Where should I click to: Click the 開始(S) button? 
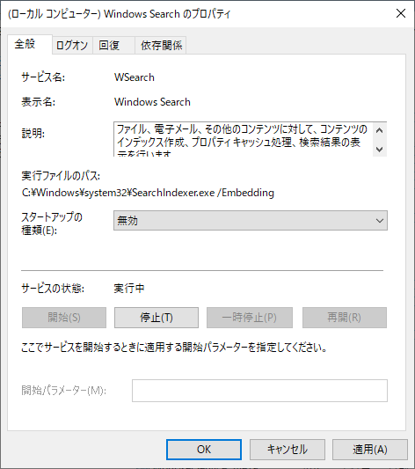pyautogui.click(x=64, y=318)
